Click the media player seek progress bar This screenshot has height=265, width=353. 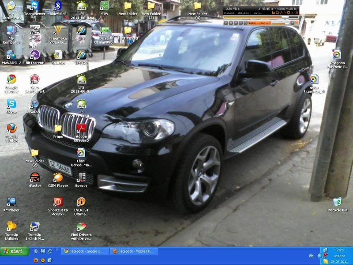(x=261, y=17)
